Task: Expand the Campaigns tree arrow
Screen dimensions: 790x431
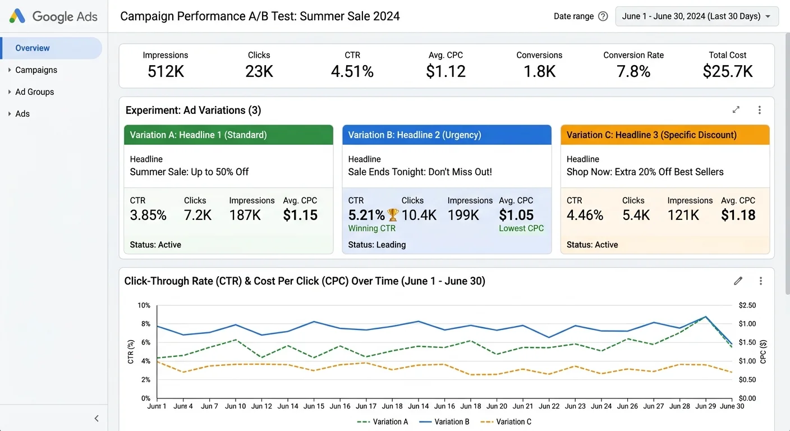Action: click(10, 70)
